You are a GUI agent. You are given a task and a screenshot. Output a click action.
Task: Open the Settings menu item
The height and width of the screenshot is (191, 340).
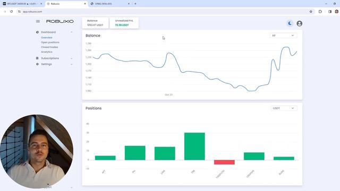coord(46,64)
